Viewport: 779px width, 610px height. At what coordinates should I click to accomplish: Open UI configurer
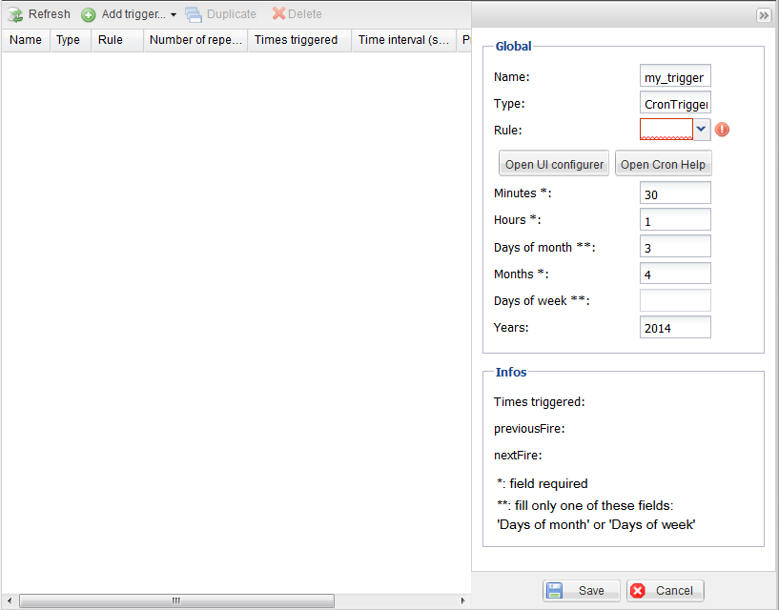pos(554,163)
